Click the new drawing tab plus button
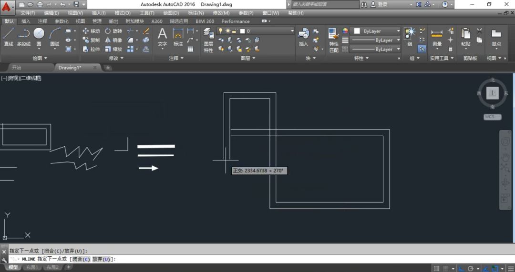The width and height of the screenshot is (515, 272). pos(108,68)
